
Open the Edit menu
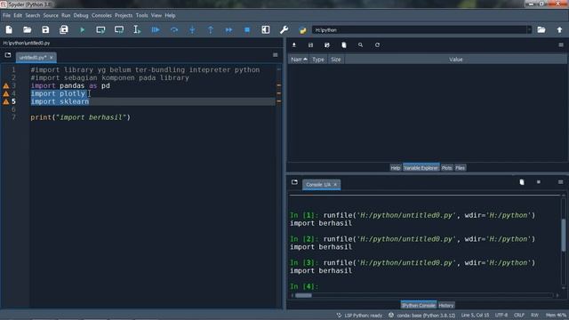pyautogui.click(x=18, y=16)
